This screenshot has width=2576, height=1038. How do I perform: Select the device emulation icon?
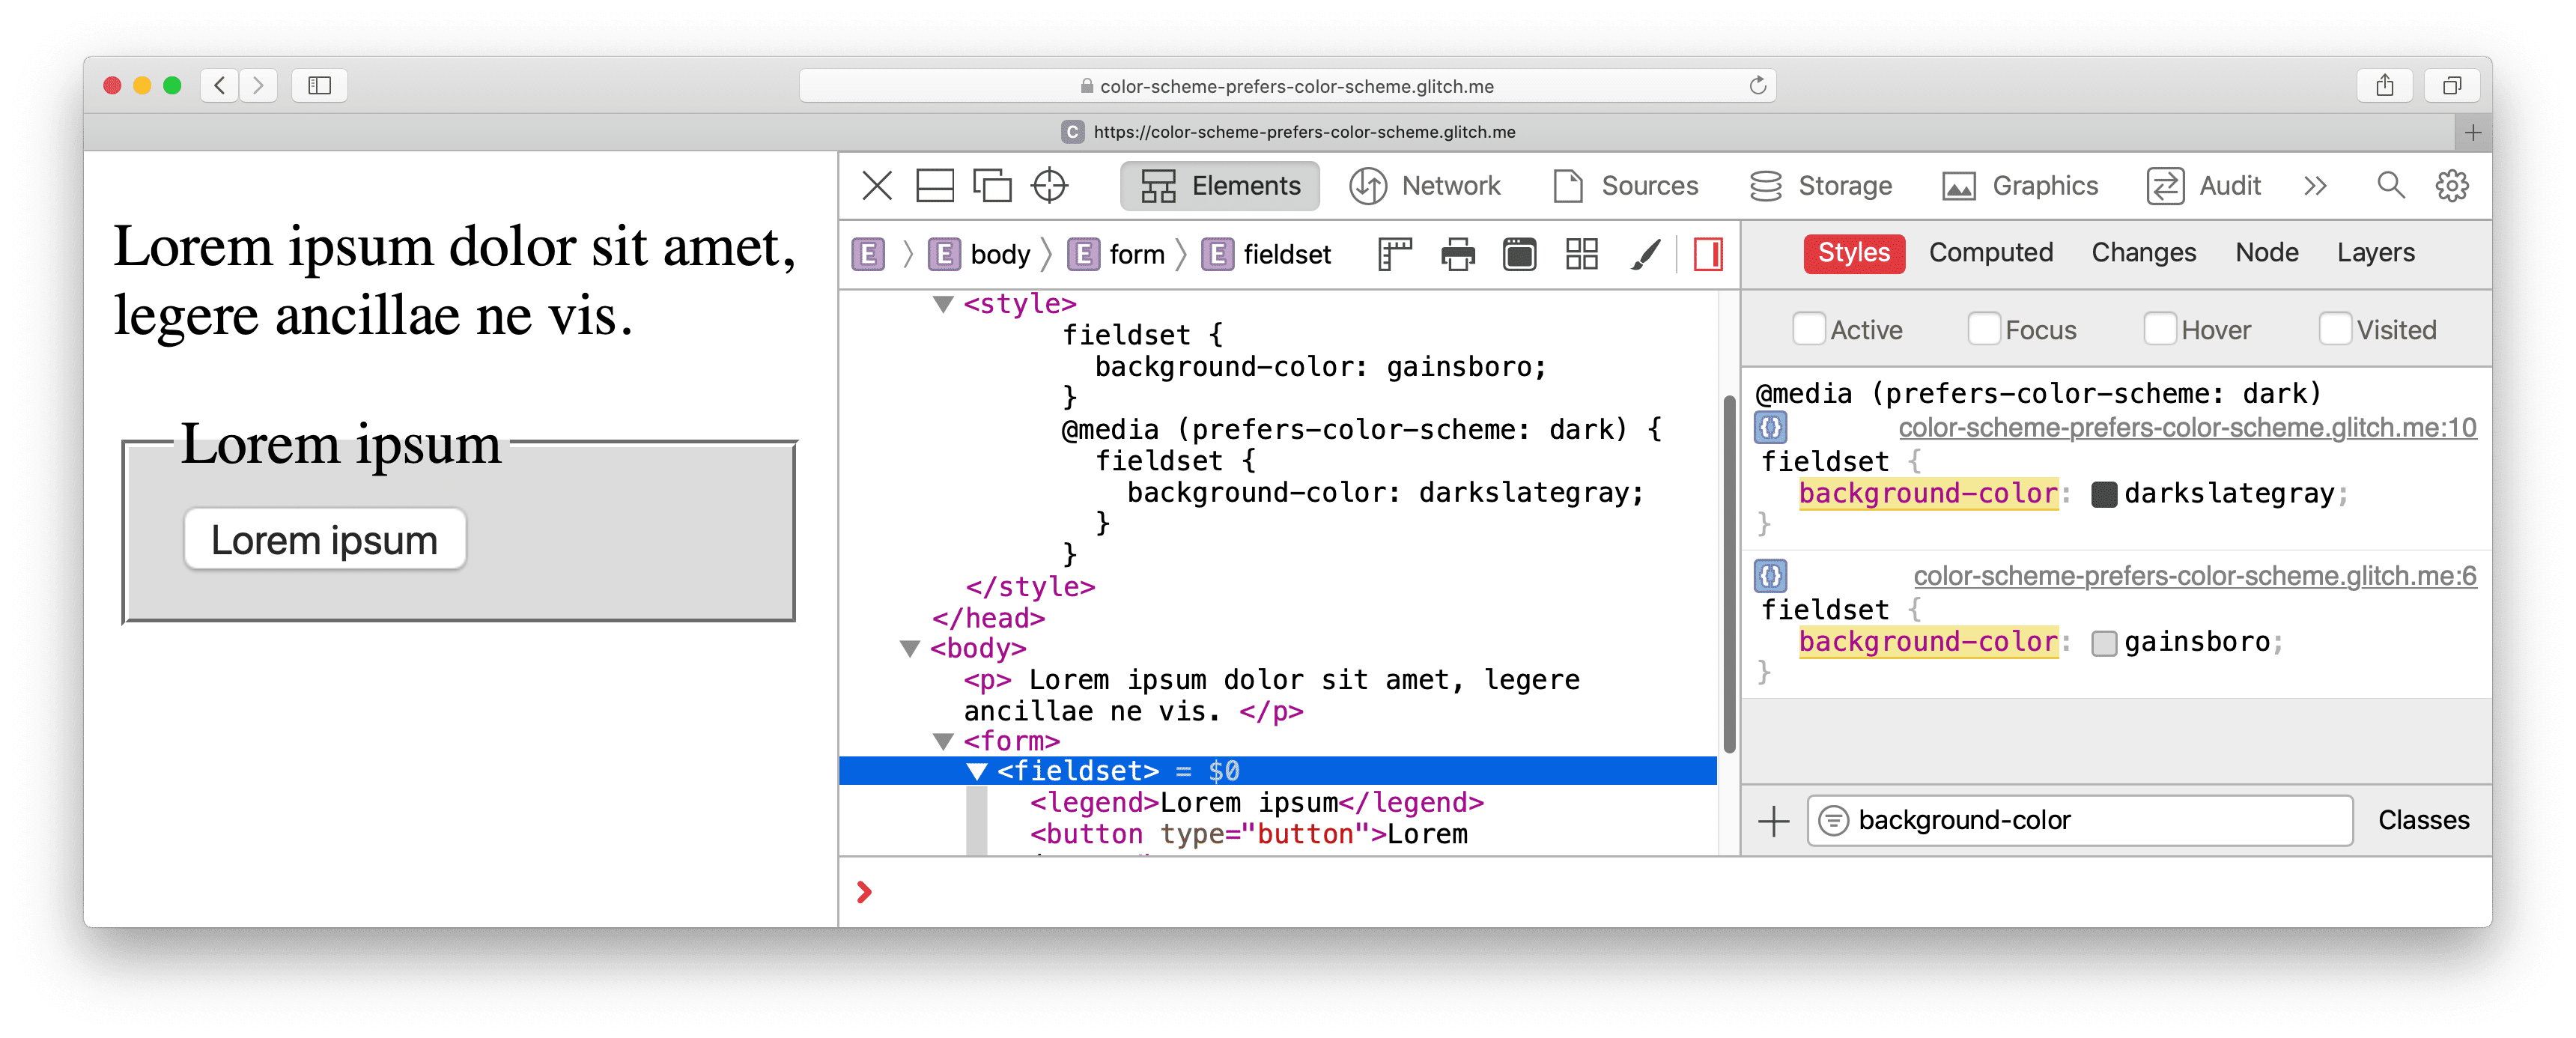click(989, 186)
